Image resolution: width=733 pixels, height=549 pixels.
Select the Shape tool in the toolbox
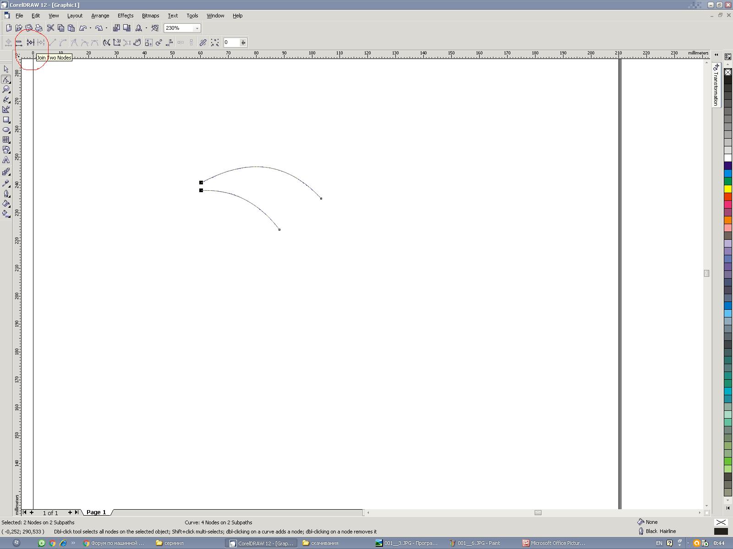6,79
